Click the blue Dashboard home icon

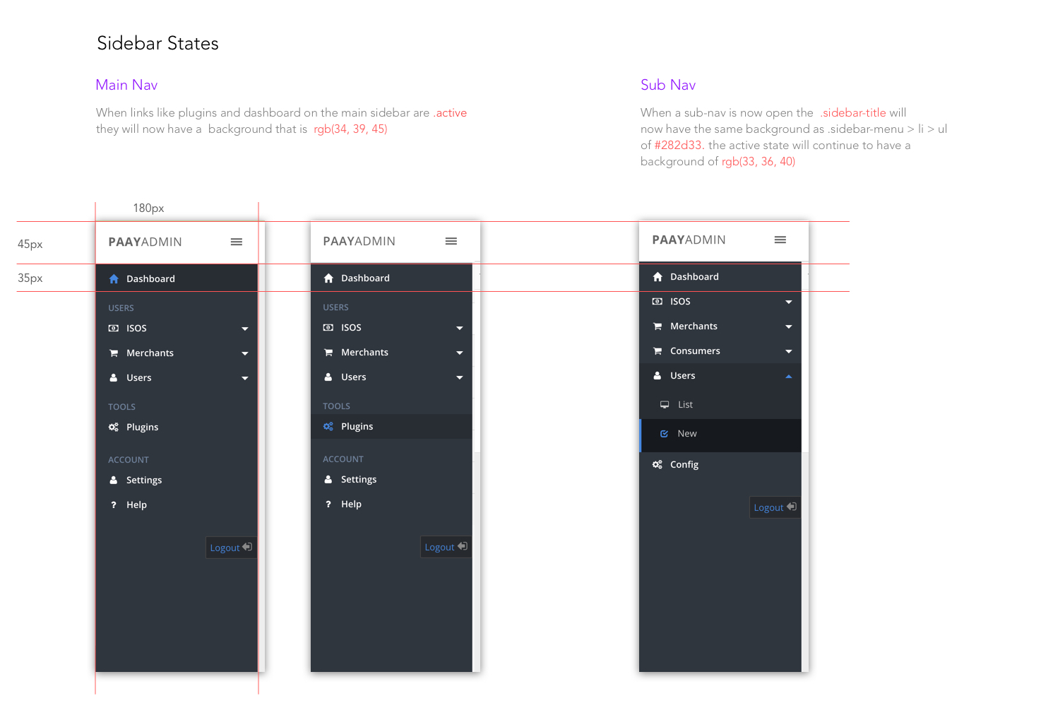[x=114, y=279]
